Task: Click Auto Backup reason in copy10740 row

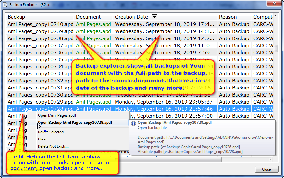Action: point(234,24)
